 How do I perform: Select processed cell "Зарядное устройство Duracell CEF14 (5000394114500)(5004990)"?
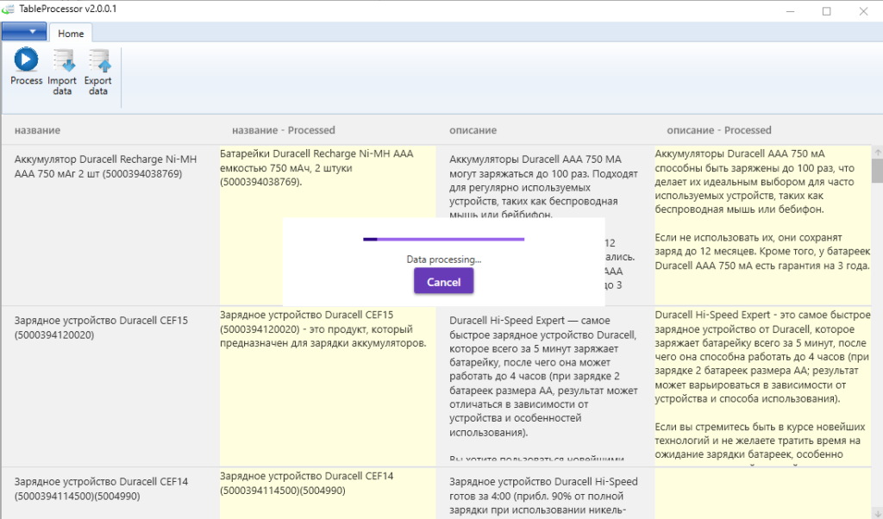click(328, 494)
